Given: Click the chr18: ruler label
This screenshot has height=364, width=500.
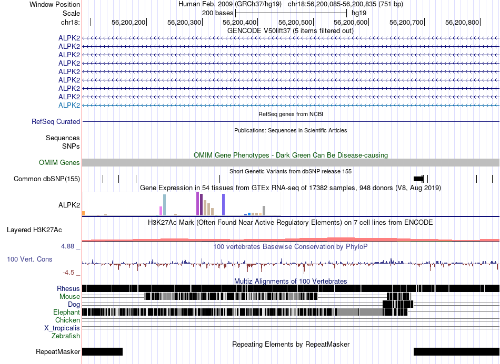Looking at the screenshot, I should coord(70,22).
